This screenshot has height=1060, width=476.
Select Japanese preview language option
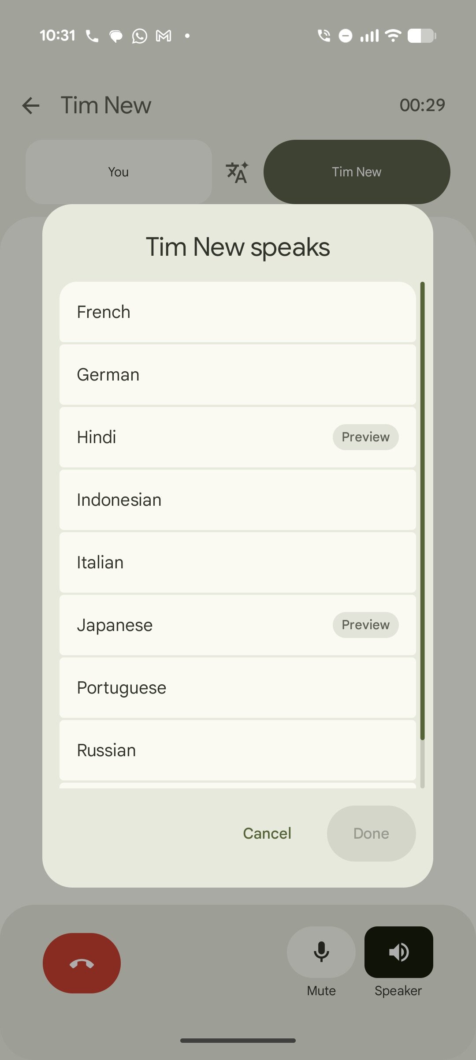tap(238, 625)
